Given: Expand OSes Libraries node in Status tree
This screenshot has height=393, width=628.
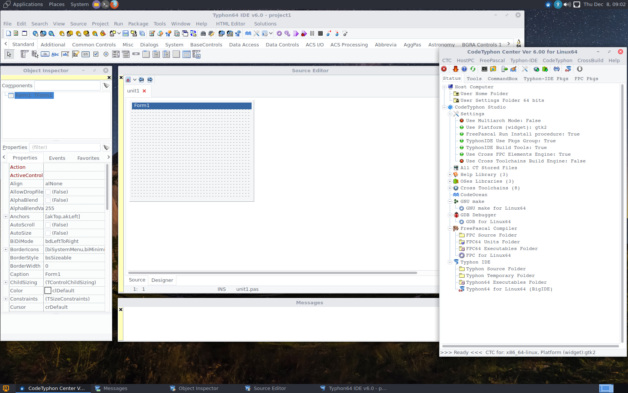Looking at the screenshot, I should pyautogui.click(x=450, y=182).
